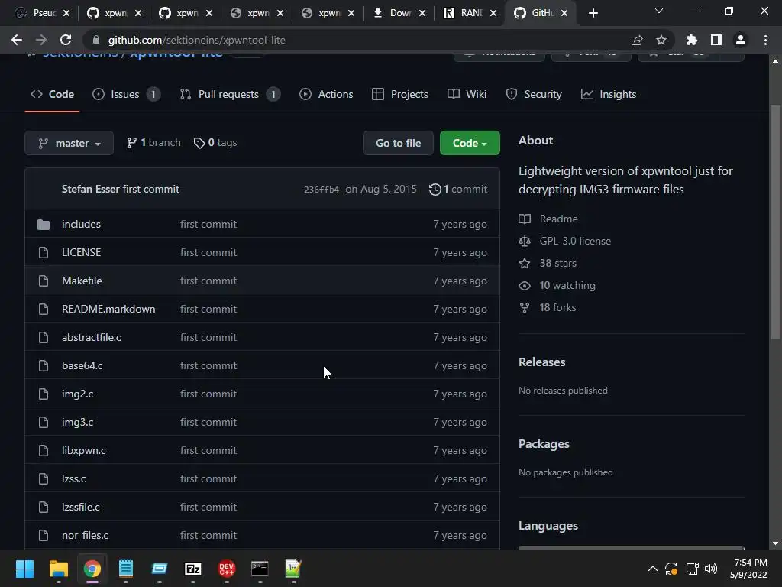The image size is (782, 587).
Task: Expand the master branch dropdown
Action: click(x=69, y=143)
